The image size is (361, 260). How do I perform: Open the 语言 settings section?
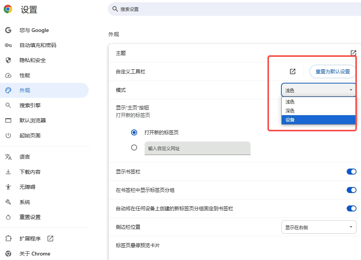(25, 157)
